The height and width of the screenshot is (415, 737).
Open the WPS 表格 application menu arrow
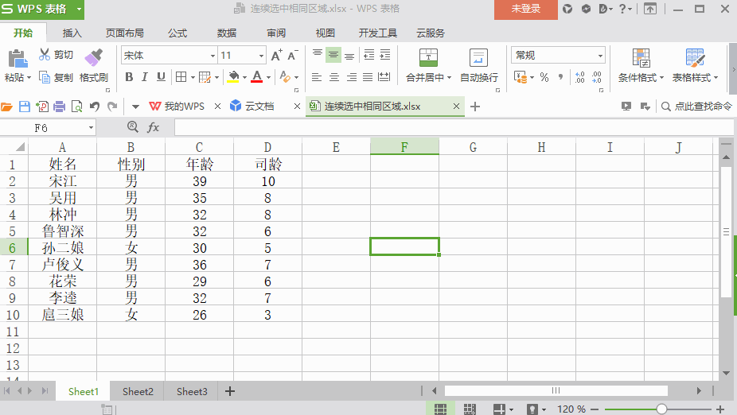click(79, 9)
